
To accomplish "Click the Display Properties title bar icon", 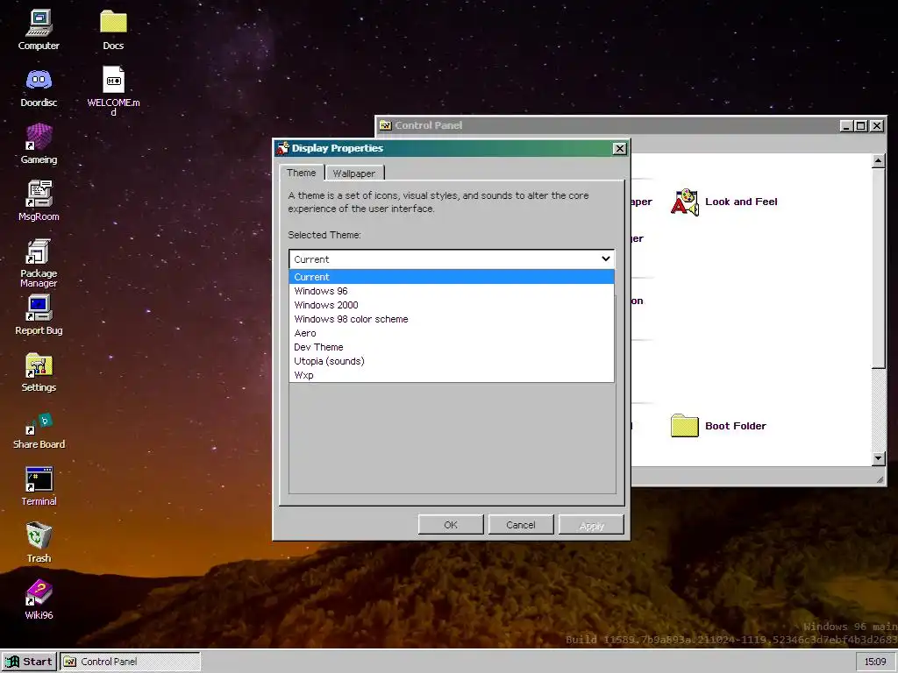I will click(282, 148).
